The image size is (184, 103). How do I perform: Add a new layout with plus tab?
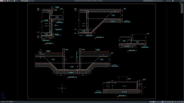click(14, 102)
